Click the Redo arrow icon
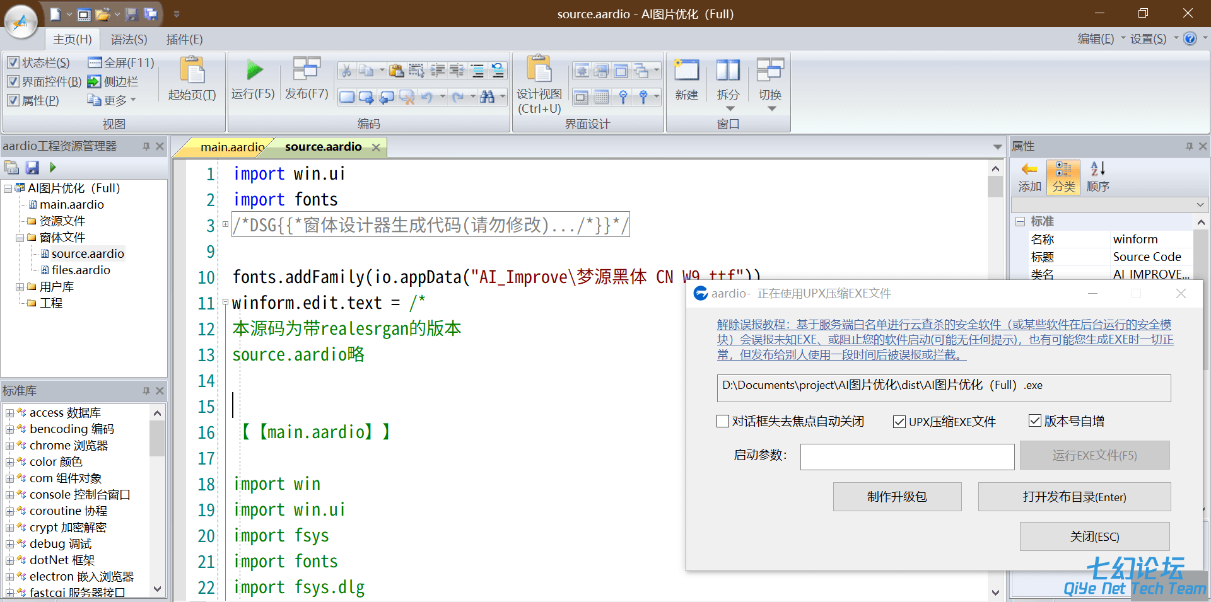This screenshot has width=1211, height=602. point(458,96)
